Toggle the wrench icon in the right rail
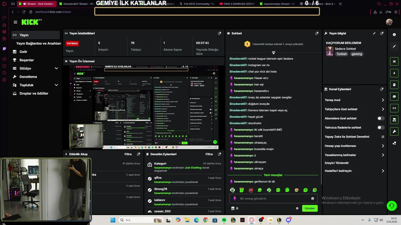Image resolution: width=401 pixels, height=225 pixels. click(394, 131)
